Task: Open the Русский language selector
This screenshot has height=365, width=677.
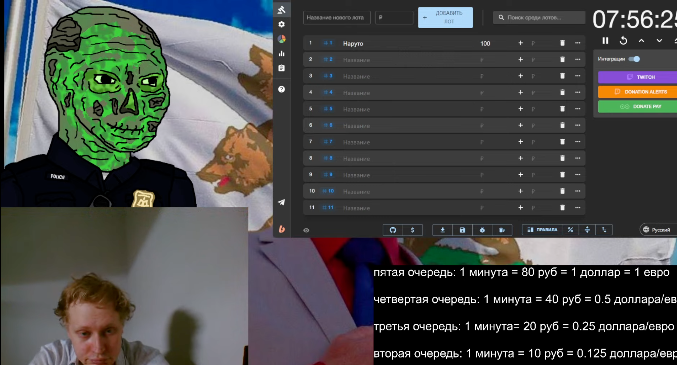Action: [x=658, y=230]
